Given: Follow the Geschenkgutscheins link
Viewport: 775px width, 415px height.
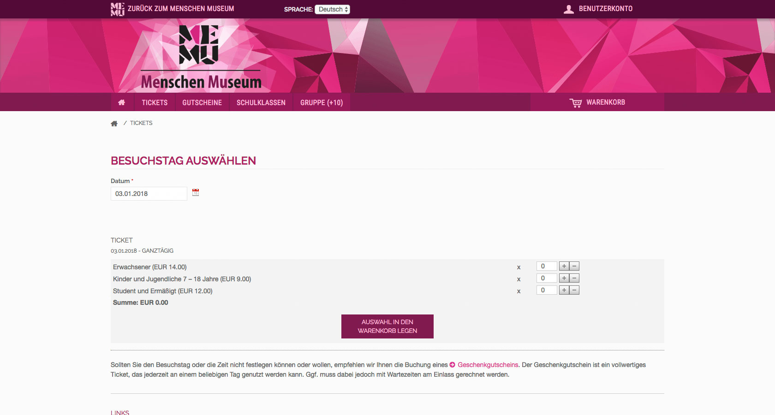Looking at the screenshot, I should (488, 365).
